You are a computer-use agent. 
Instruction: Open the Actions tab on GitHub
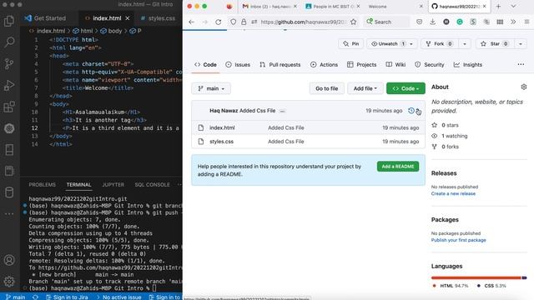click(x=324, y=65)
